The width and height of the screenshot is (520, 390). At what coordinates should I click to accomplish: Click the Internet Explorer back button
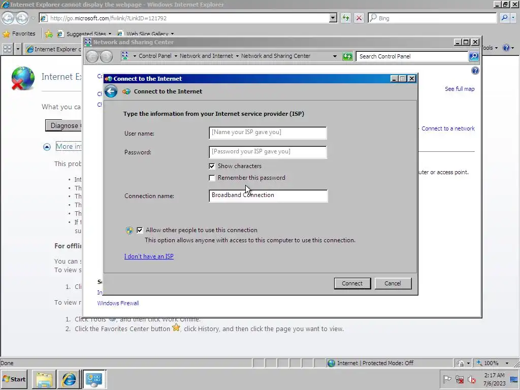(8, 18)
